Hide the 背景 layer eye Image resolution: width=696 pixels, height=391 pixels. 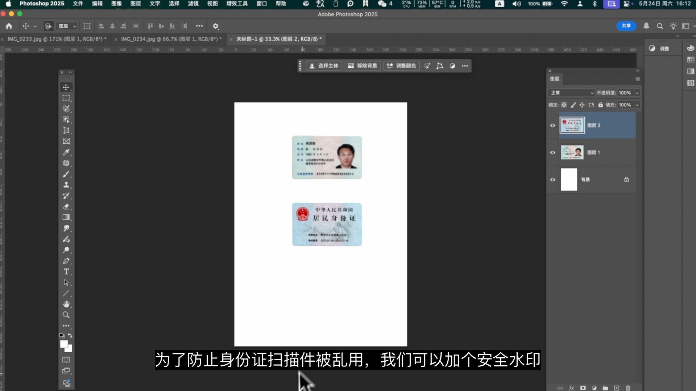[552, 180]
